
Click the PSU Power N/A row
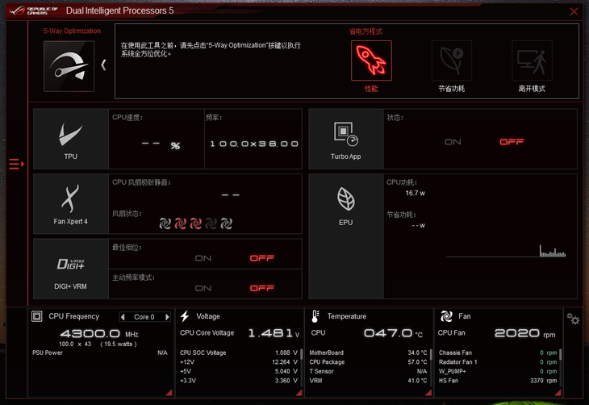pos(100,353)
